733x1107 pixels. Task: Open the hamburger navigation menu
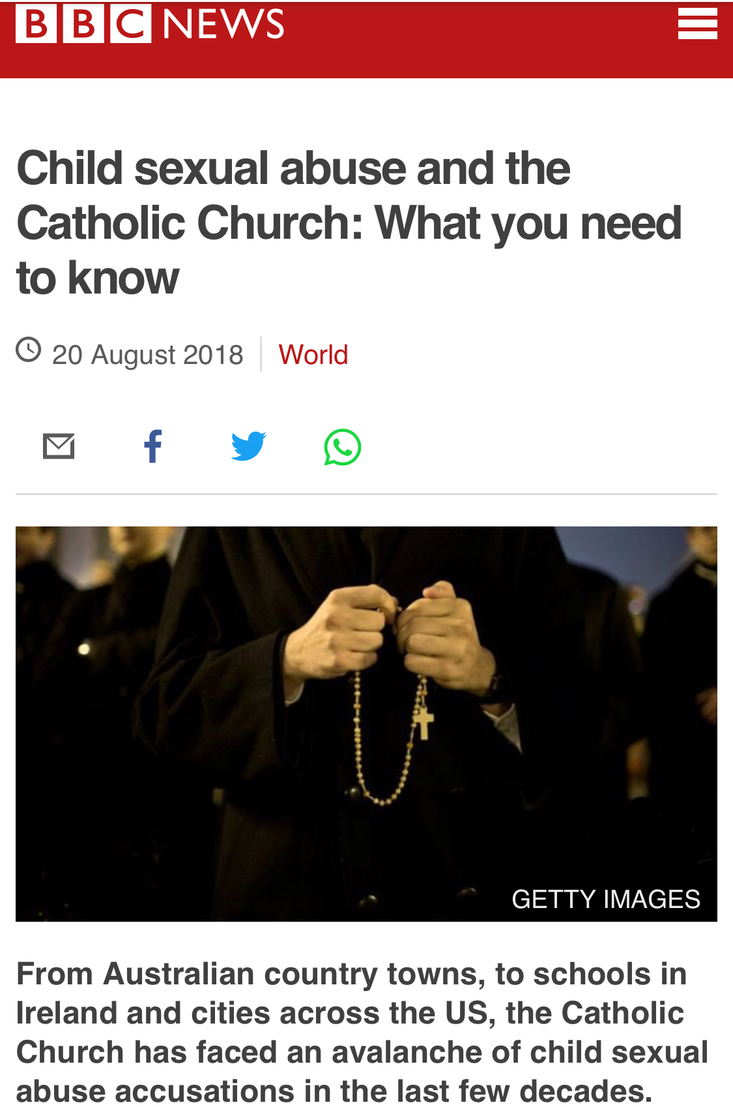pyautogui.click(x=697, y=23)
